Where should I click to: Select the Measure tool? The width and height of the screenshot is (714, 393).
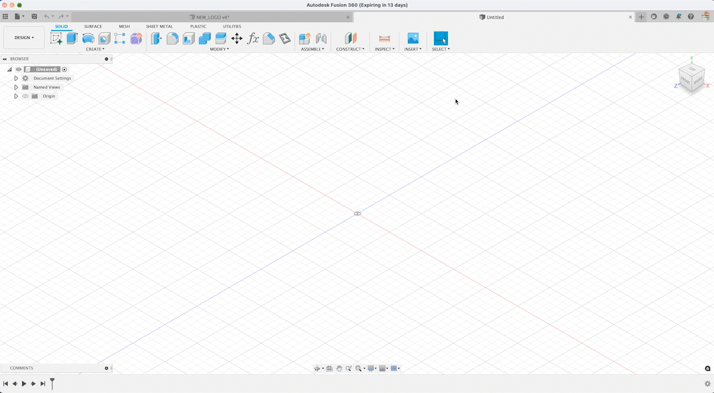[x=384, y=38]
